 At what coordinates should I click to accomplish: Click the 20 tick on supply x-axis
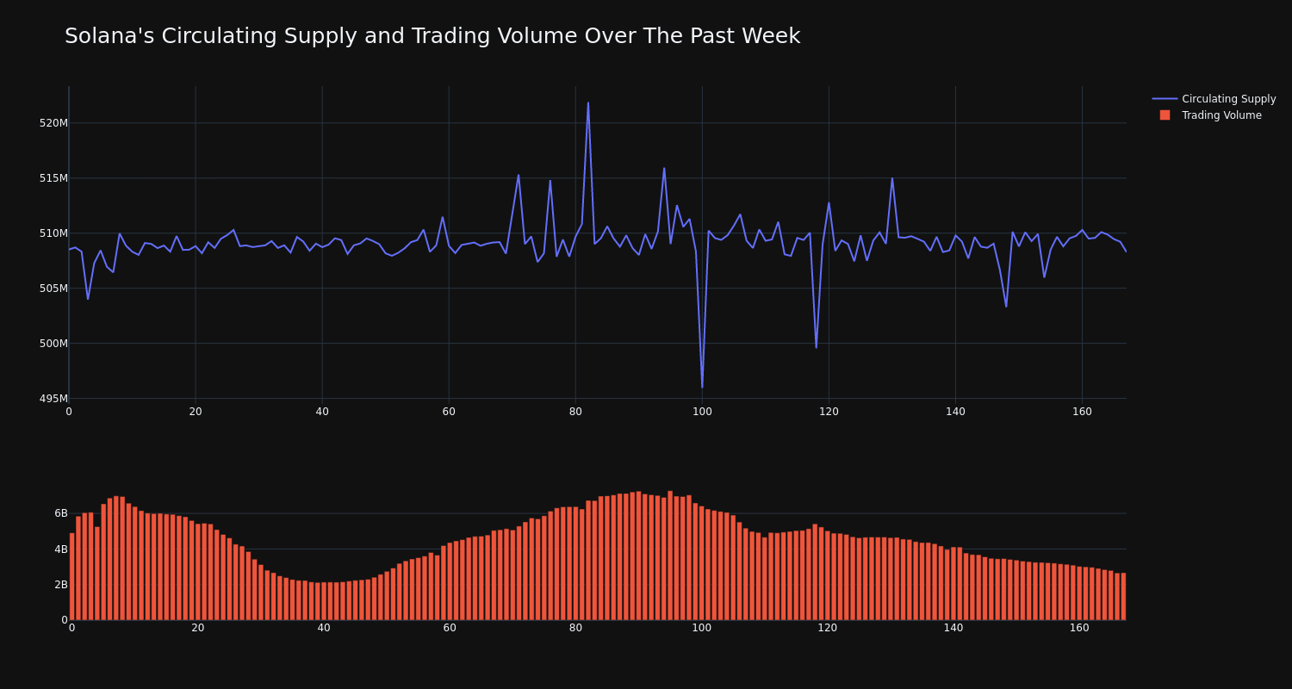196,412
